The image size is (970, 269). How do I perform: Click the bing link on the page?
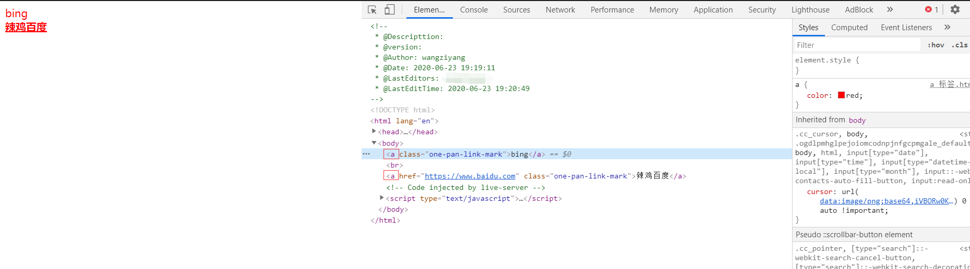(x=16, y=14)
